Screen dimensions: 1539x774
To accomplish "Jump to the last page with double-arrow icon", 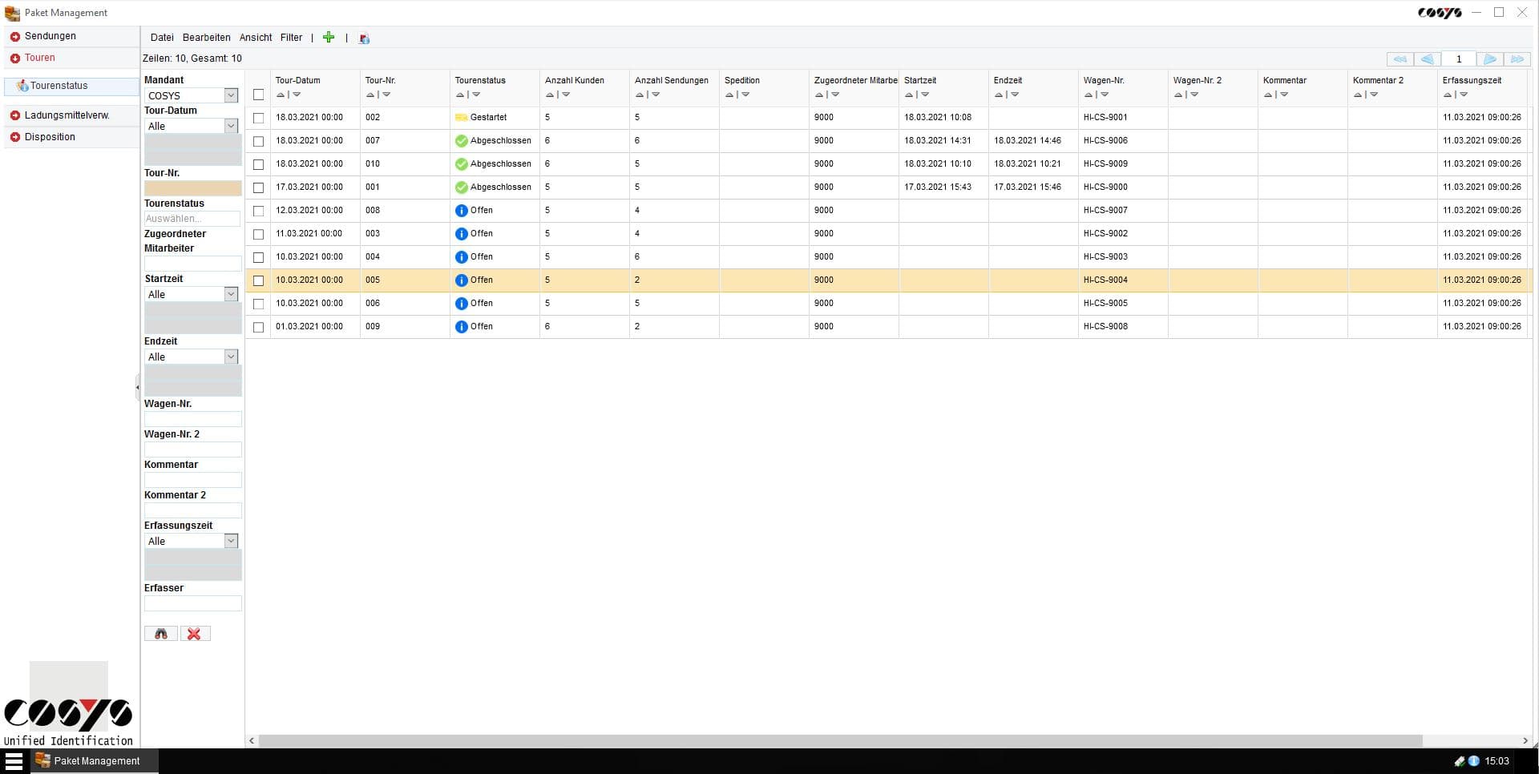I will (1518, 58).
